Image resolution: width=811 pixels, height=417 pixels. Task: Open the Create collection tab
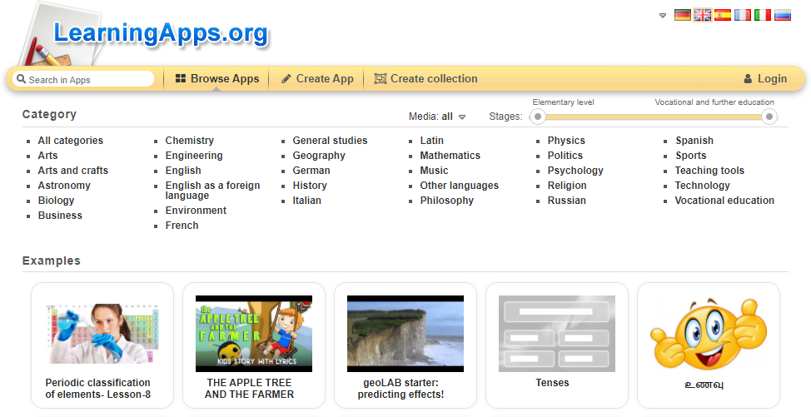tap(425, 78)
